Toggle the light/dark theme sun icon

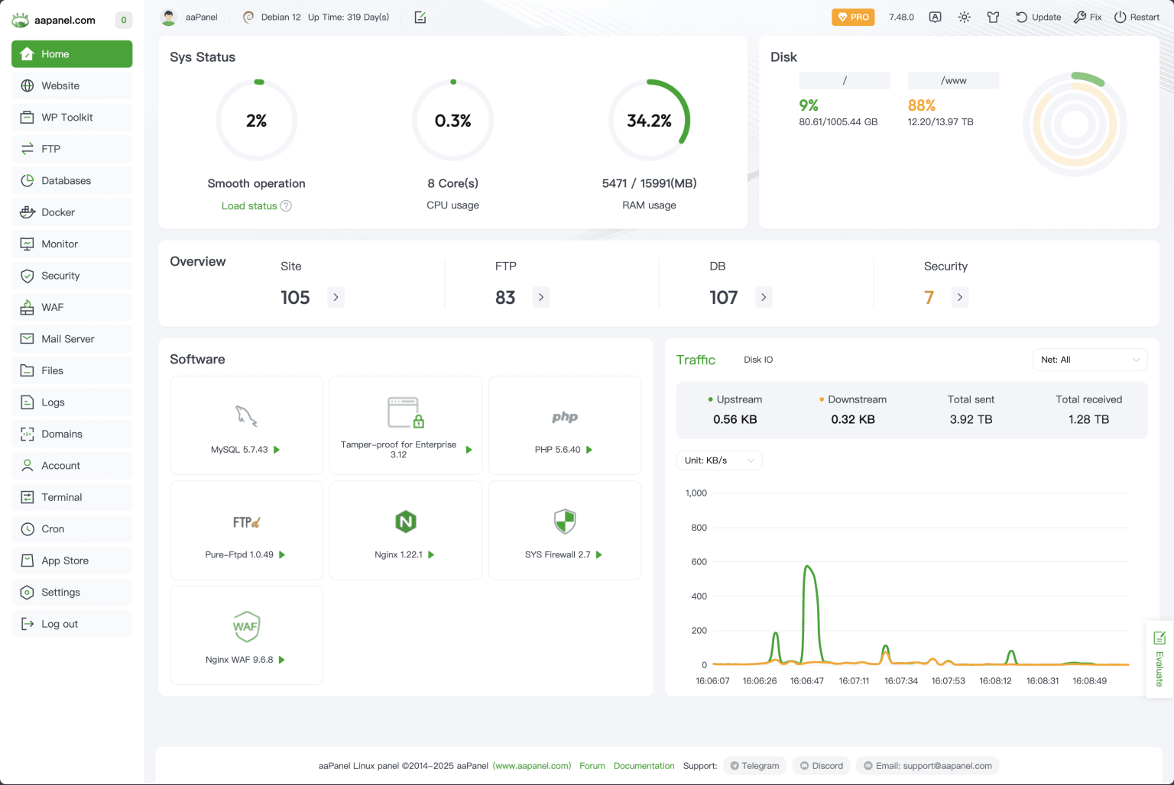[964, 16]
